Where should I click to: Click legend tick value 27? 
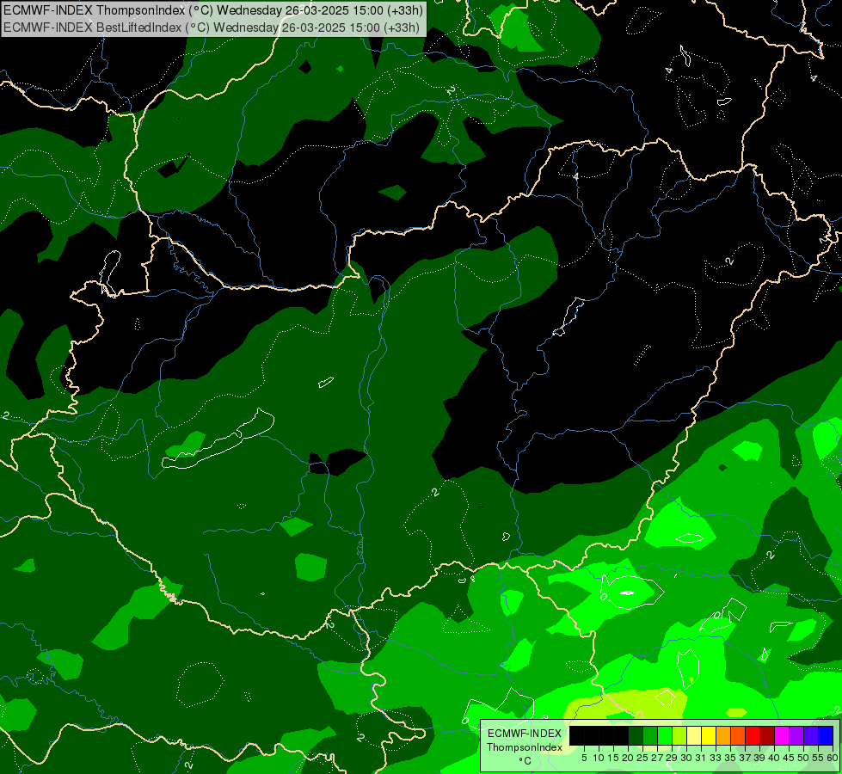click(657, 758)
